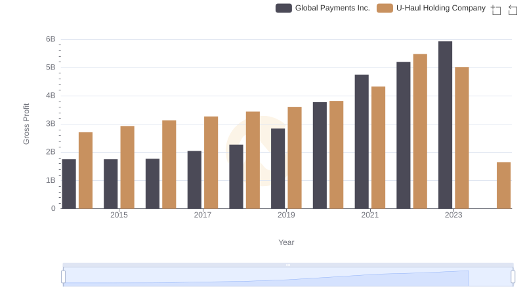Click the 2023 x-axis label

(x=453, y=215)
